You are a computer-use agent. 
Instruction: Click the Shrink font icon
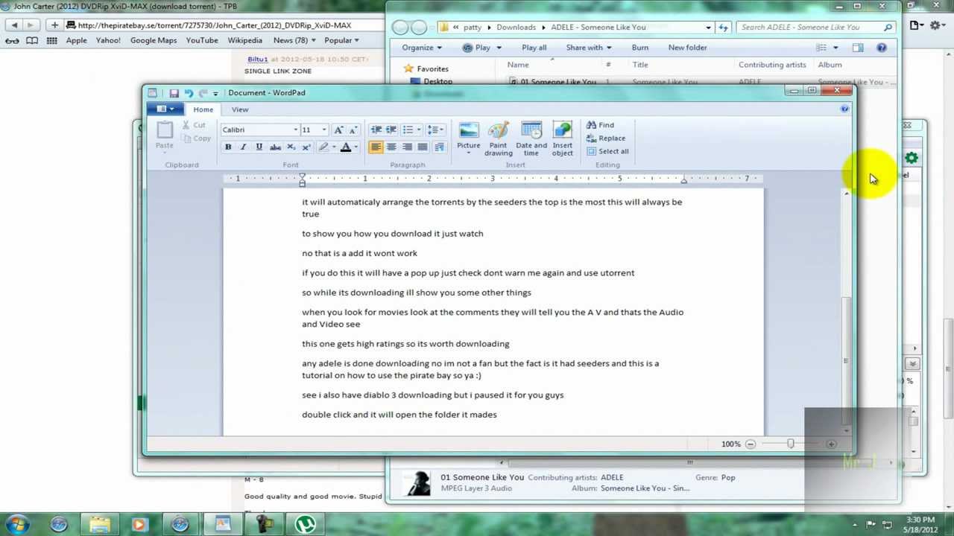tap(353, 130)
